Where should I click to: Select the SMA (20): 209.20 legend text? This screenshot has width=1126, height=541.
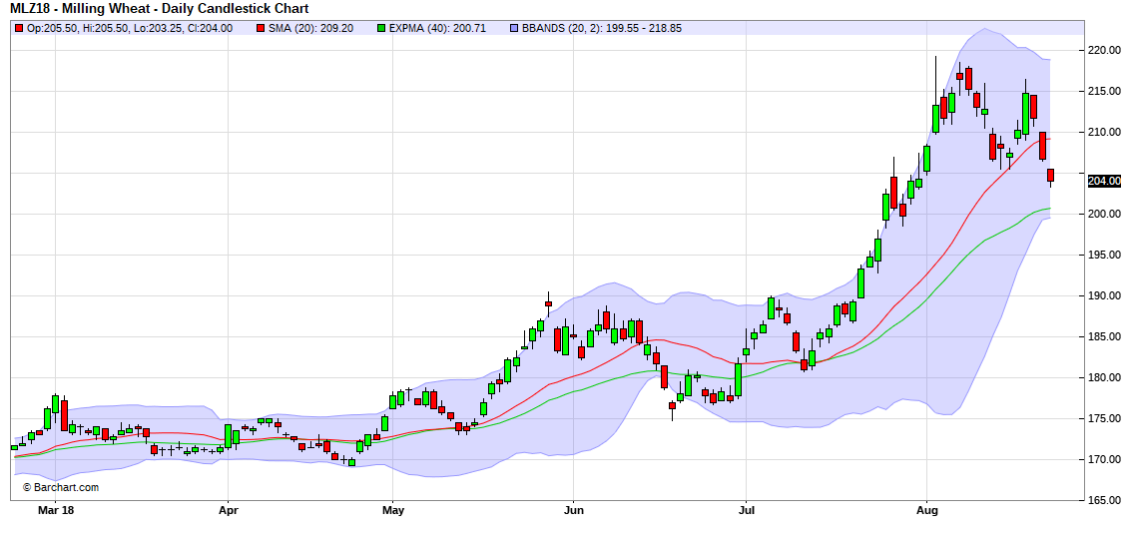point(311,28)
